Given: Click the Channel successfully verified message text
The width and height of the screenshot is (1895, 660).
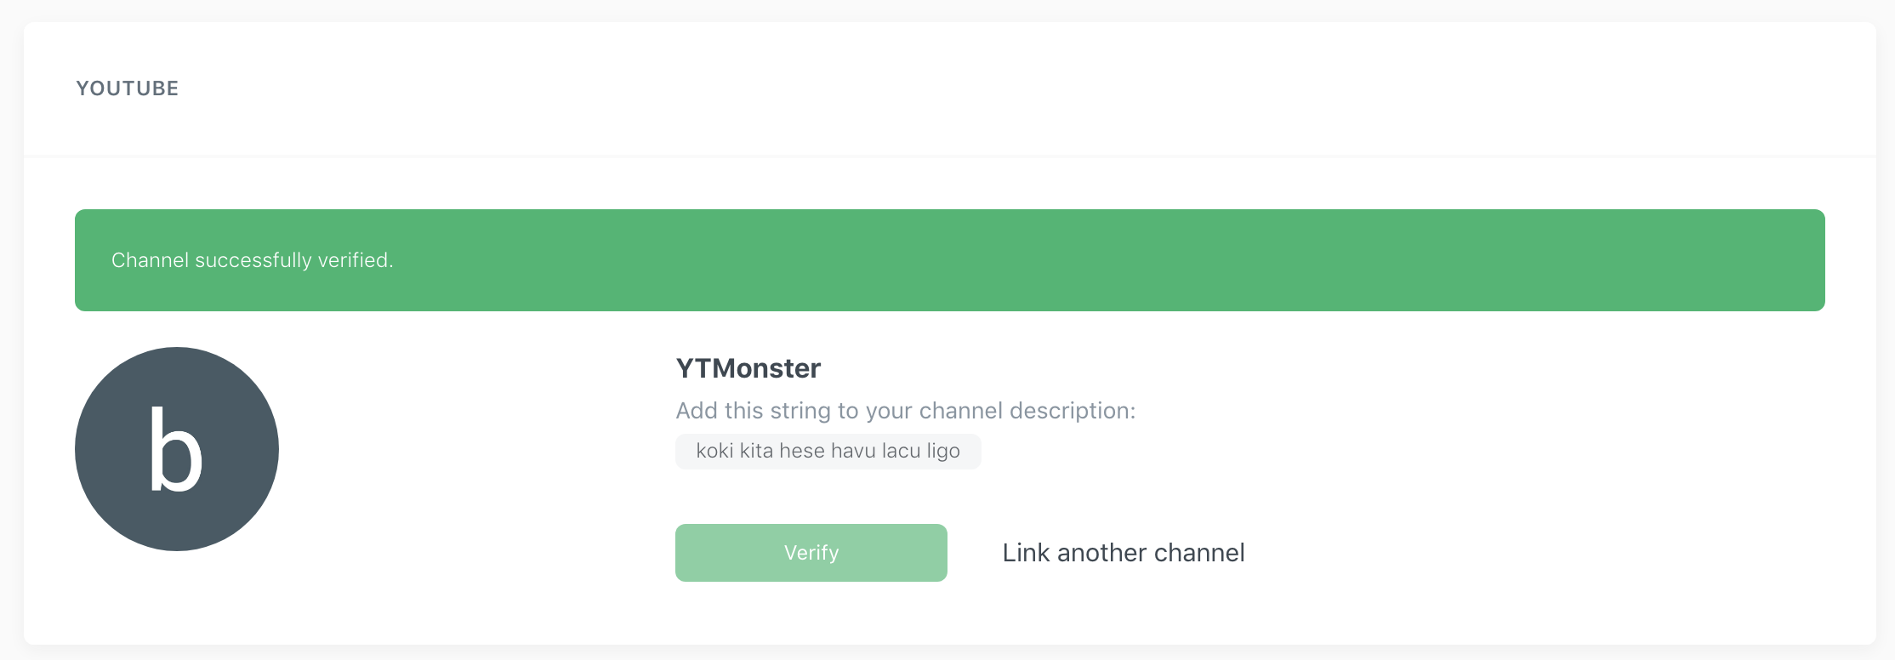Looking at the screenshot, I should (x=252, y=260).
